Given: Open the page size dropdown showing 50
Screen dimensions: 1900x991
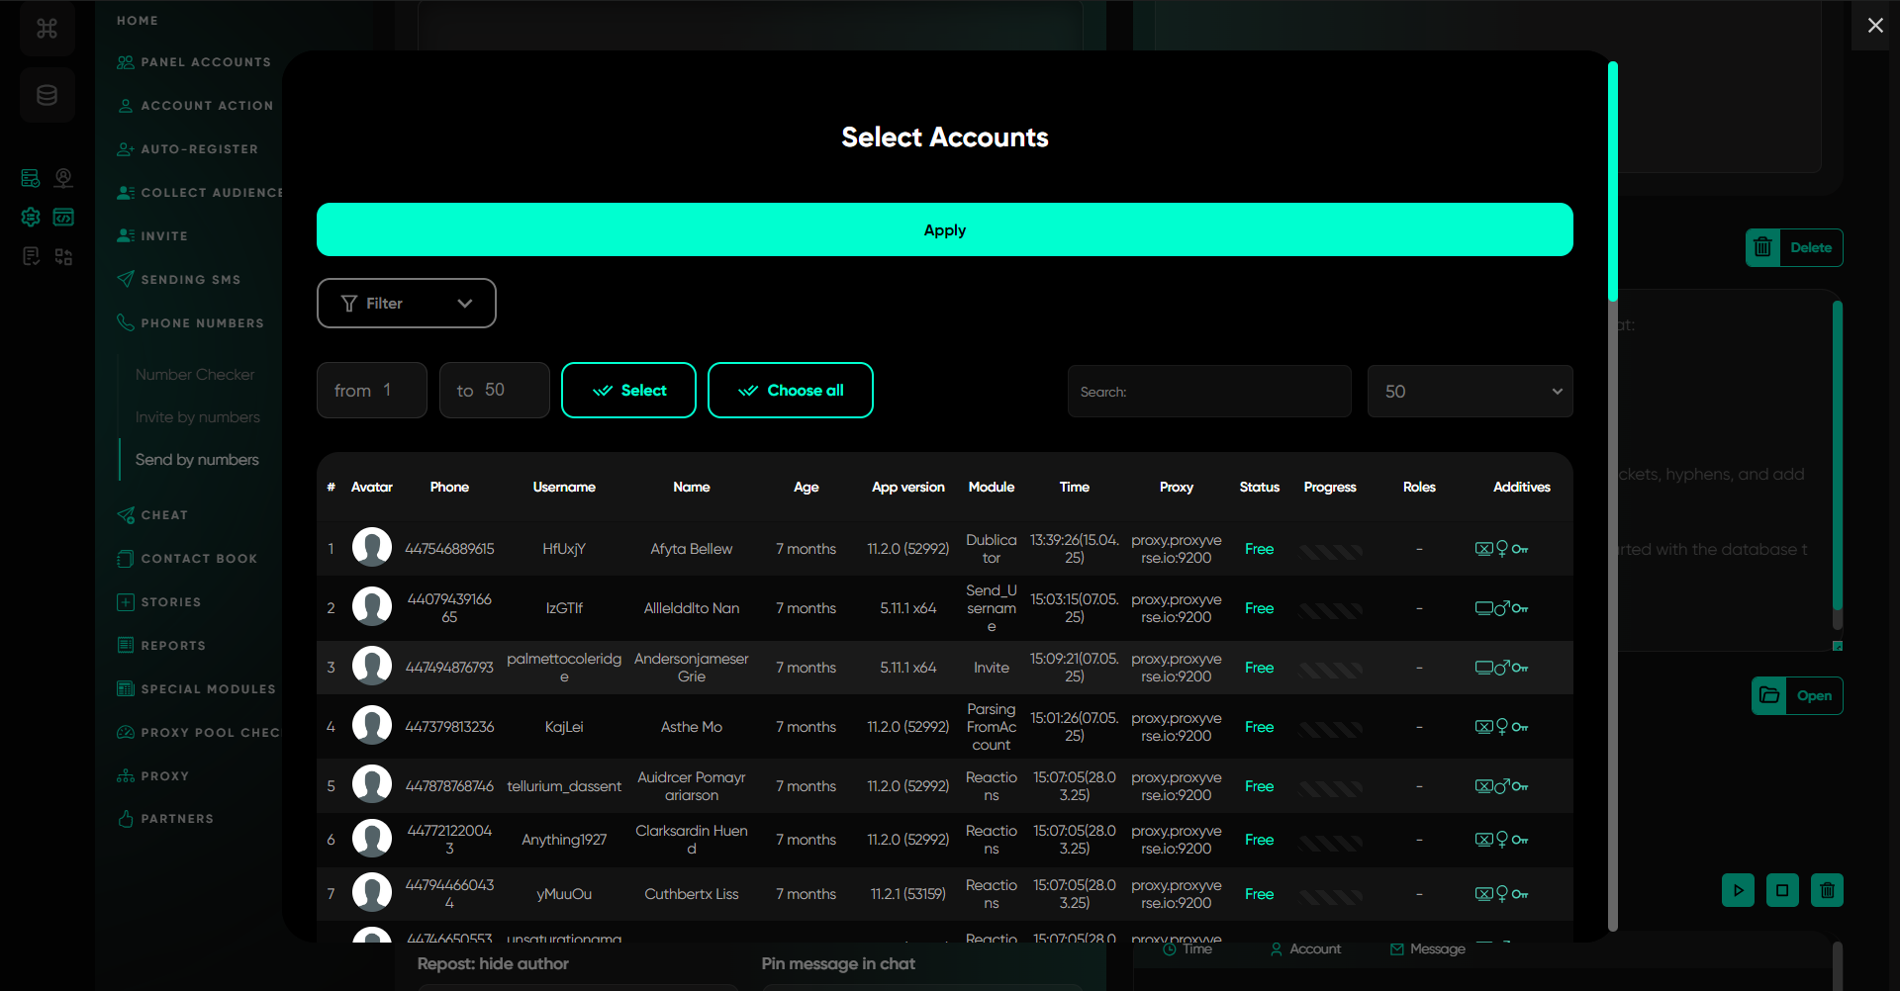Looking at the screenshot, I should (x=1469, y=392).
